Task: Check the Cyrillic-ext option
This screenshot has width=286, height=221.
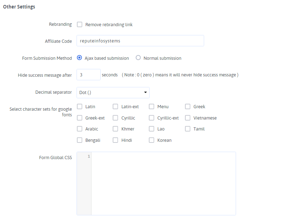Action: [152, 118]
